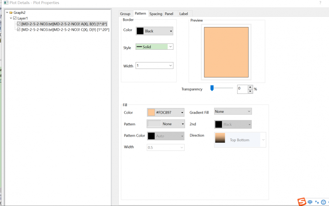Image resolution: width=329 pixels, height=206 pixels.
Task: Collapse the Graph2 tree node
Action: tap(7, 12)
